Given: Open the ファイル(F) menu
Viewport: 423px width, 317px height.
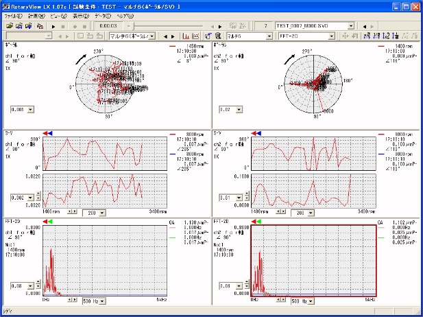Looking at the screenshot, I should (x=13, y=16).
